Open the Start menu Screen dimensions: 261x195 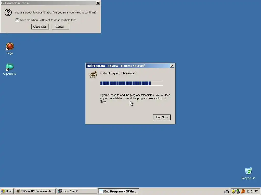(7, 191)
